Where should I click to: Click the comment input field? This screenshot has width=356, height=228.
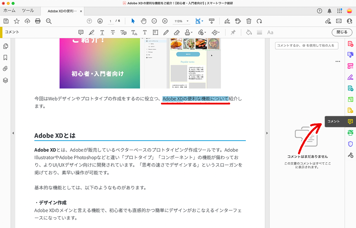tap(307, 45)
